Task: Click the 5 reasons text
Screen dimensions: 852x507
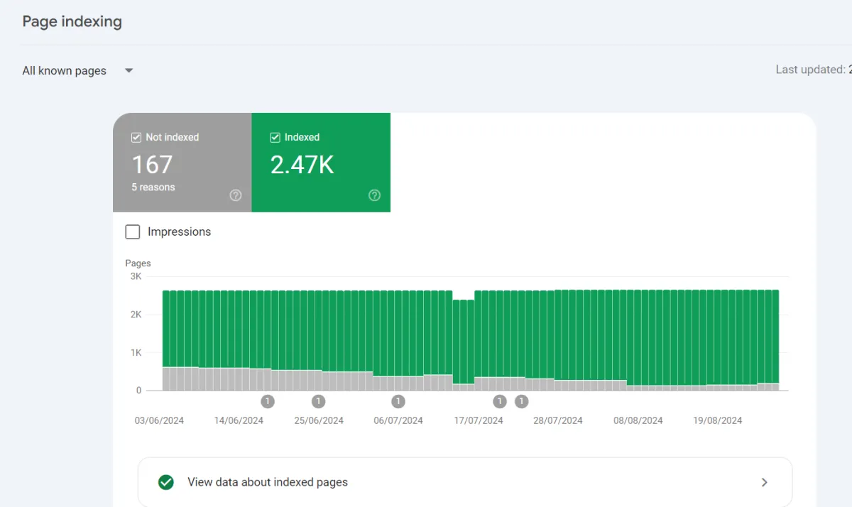Action: click(153, 187)
